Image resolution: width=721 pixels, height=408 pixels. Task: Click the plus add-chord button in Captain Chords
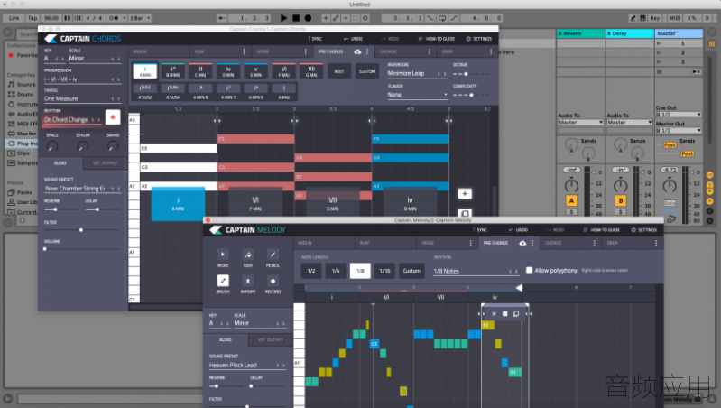[465, 194]
